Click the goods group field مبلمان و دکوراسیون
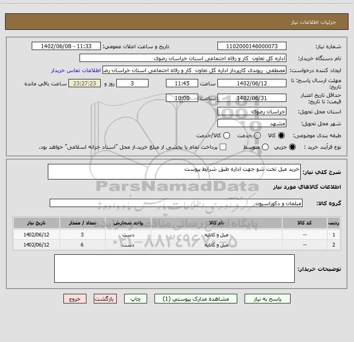Screen dimensions: 354x342 coord(176,203)
